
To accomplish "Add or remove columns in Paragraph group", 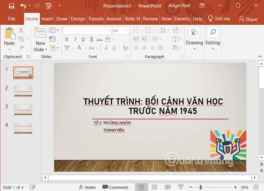I will (157, 39).
